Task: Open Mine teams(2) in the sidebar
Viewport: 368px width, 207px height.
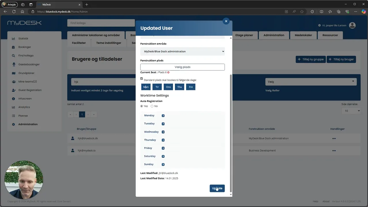Action: [x=28, y=82]
